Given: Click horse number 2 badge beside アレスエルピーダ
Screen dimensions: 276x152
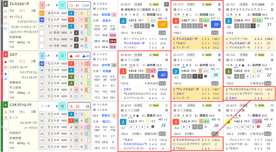Looking at the screenshot, I should pyautogui.click(x=6, y=4).
